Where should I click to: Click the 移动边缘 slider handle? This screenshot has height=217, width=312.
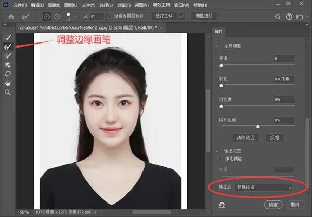(x=258, y=126)
